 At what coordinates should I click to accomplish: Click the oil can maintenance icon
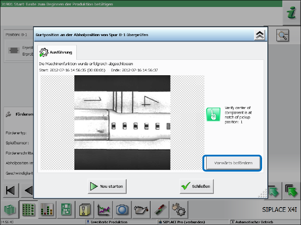141,210
